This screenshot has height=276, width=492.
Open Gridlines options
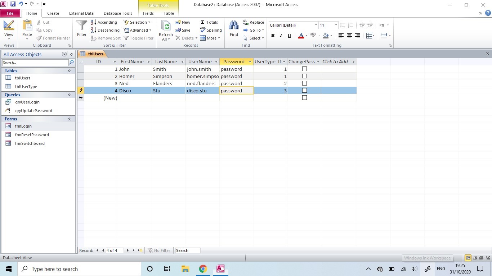pos(370,35)
